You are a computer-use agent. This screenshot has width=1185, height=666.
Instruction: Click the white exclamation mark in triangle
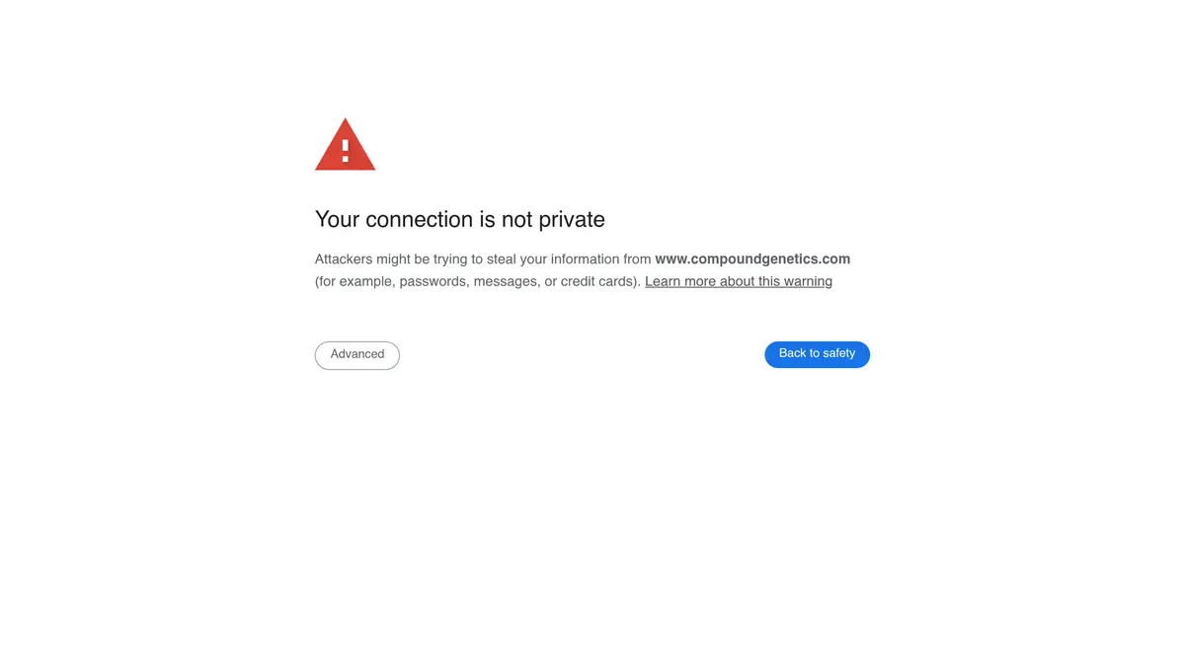[345, 150]
